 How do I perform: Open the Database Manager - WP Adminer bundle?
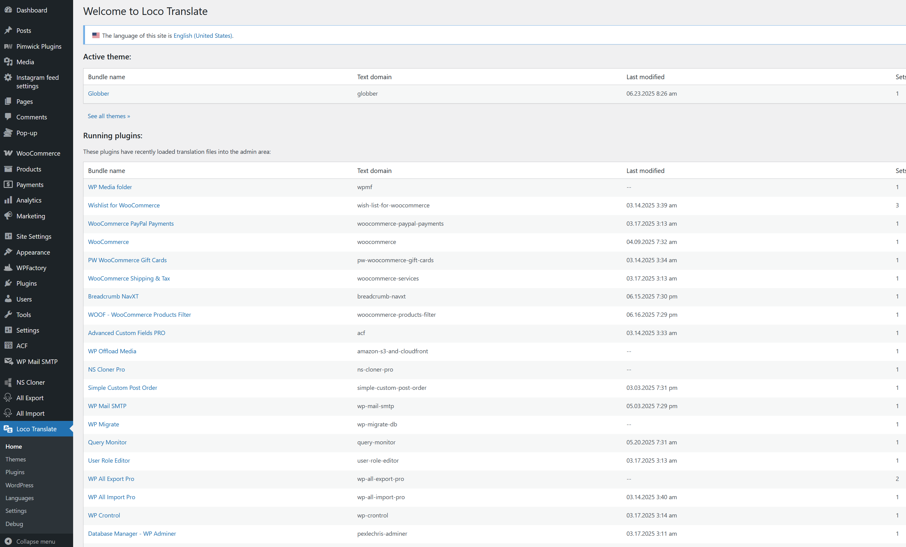click(132, 533)
